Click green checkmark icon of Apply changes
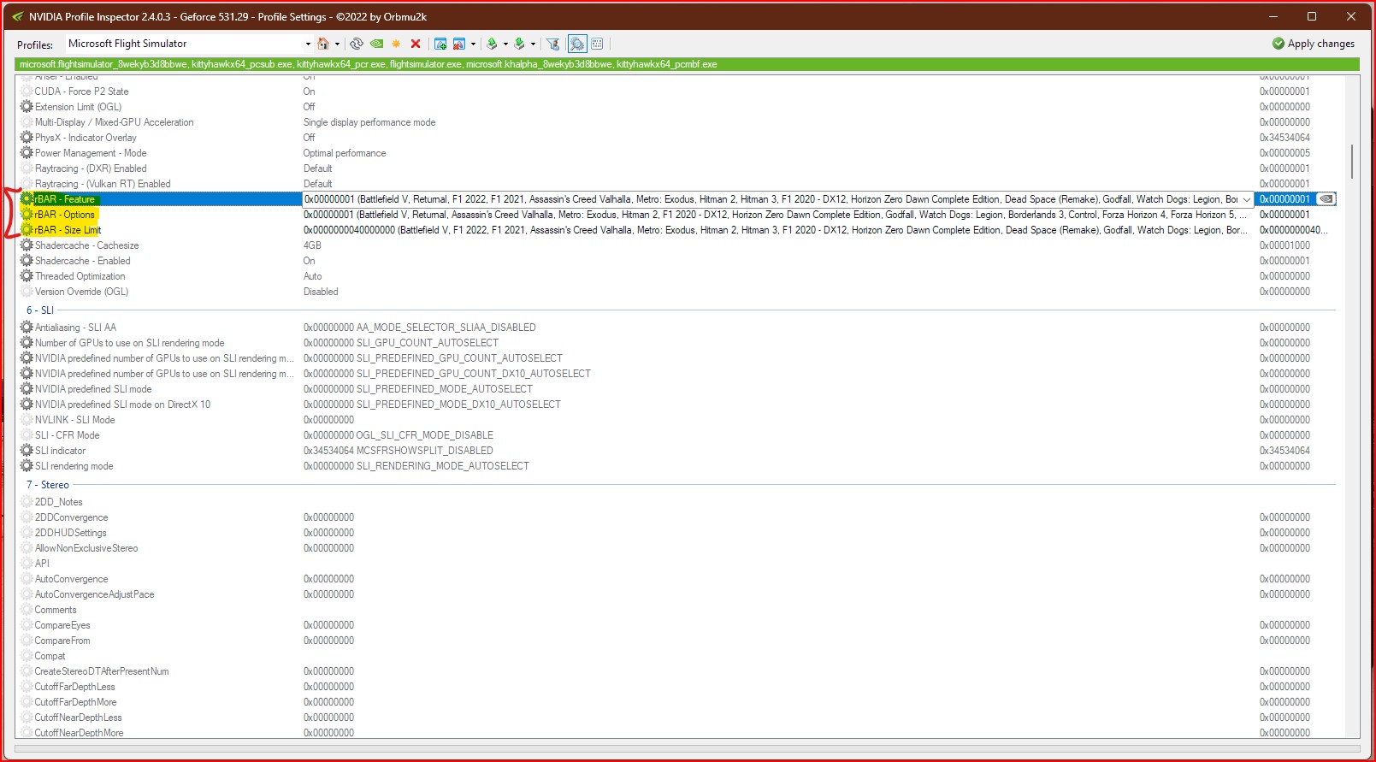The width and height of the screenshot is (1376, 762). pyautogui.click(x=1279, y=44)
